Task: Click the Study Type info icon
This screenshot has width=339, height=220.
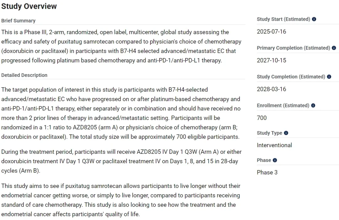Action: tap(286, 133)
